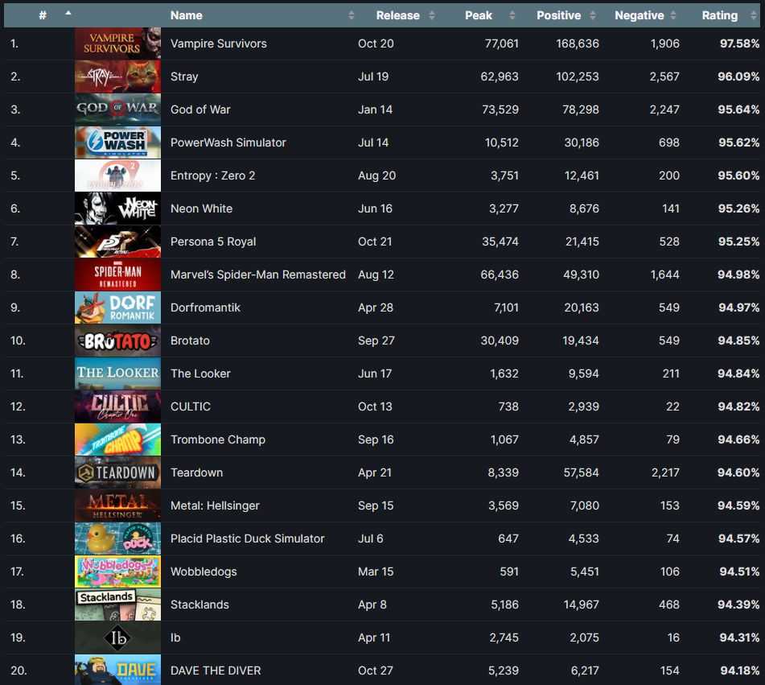Click the Neon White thumbnail
765x685 pixels.
coord(117,208)
